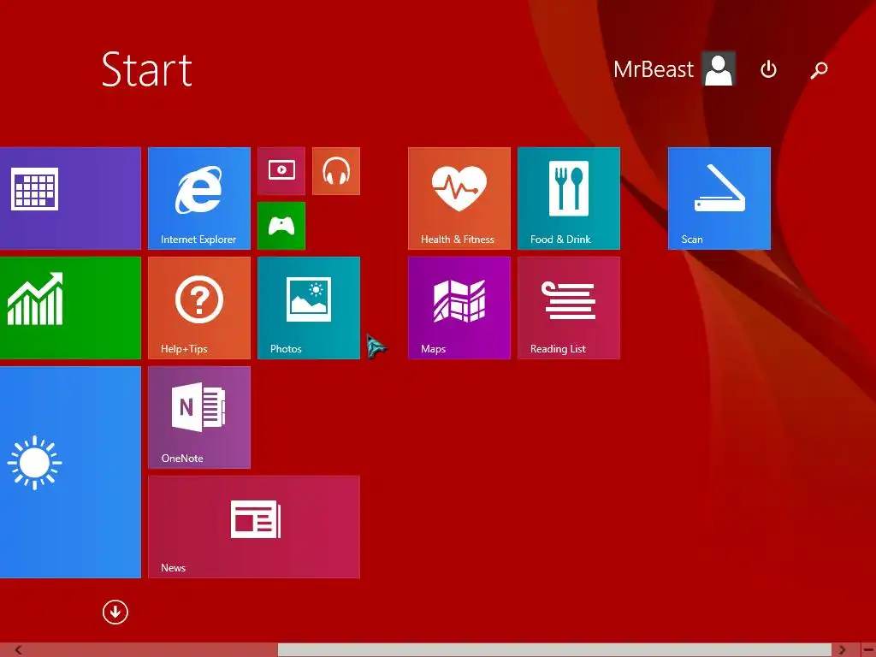Image resolution: width=876 pixels, height=657 pixels.
Task: Click the MrBeast account picture
Action: pyautogui.click(x=719, y=68)
